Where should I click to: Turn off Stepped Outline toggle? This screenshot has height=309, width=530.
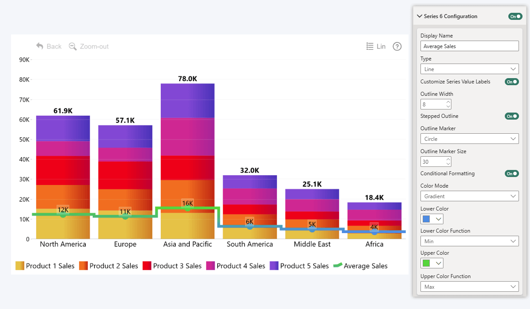(511, 116)
